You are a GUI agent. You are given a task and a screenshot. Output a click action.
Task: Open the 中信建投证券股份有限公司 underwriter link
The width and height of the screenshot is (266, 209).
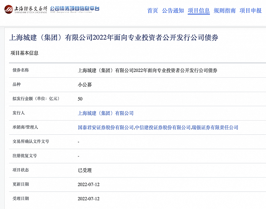163,128
